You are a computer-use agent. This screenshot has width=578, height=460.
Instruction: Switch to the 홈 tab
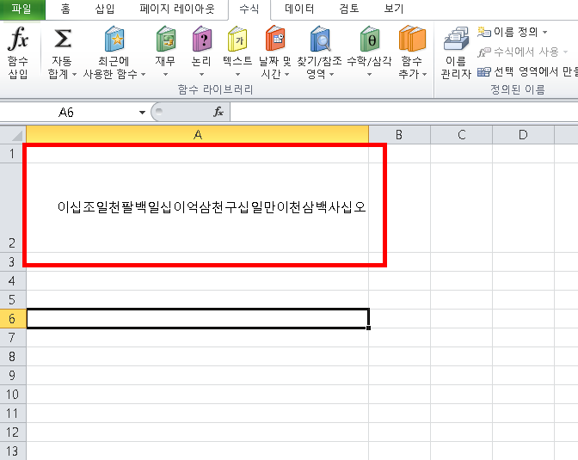click(65, 9)
